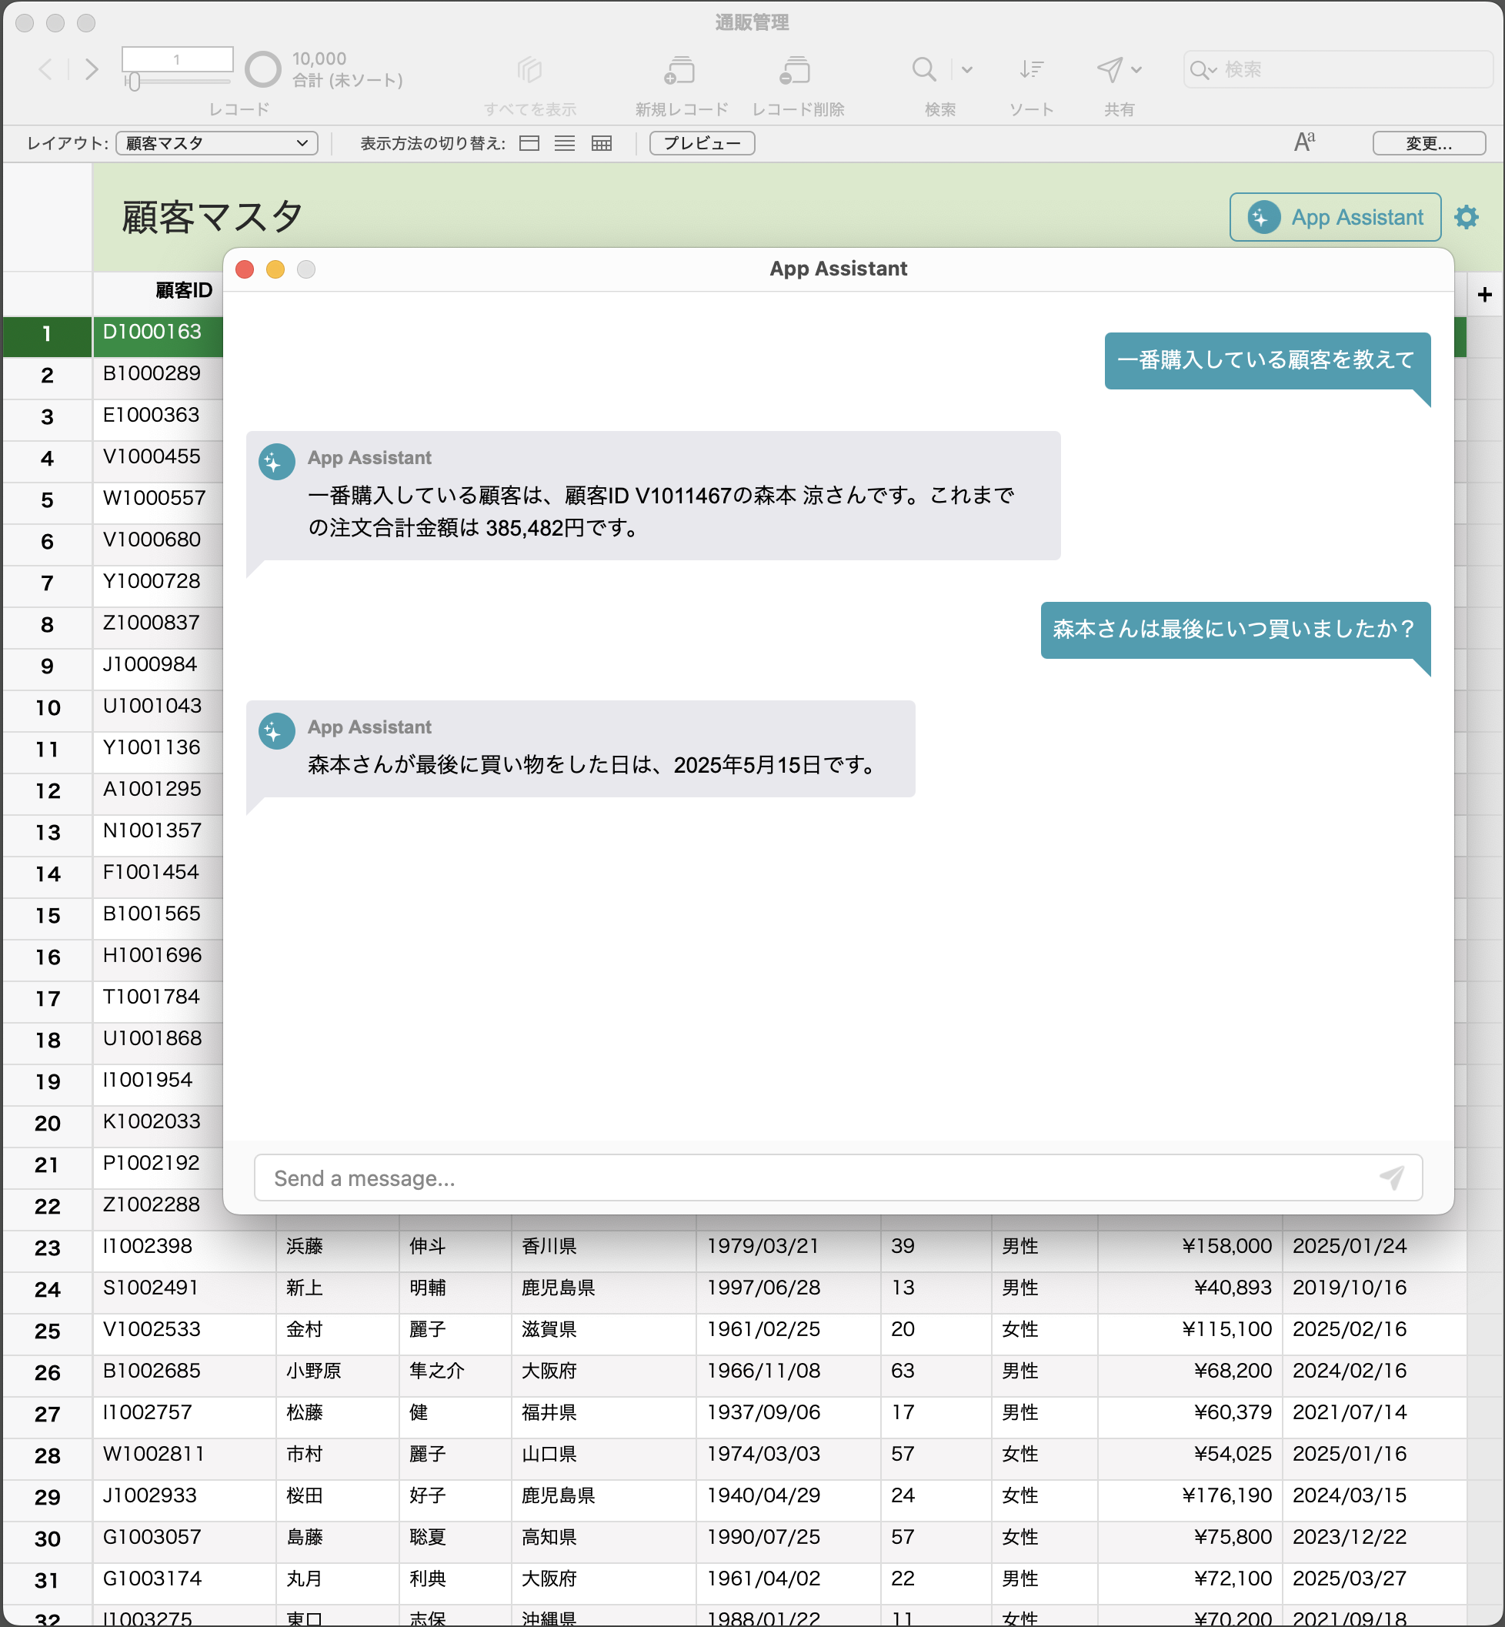The image size is (1505, 1627).
Task: Click the send message arrow icon
Action: [x=1392, y=1178]
